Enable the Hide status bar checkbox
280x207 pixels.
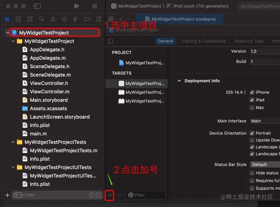tap(252, 173)
